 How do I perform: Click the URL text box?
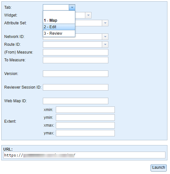click(x=84, y=155)
